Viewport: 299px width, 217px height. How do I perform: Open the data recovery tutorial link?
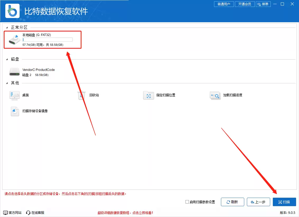click(x=126, y=212)
